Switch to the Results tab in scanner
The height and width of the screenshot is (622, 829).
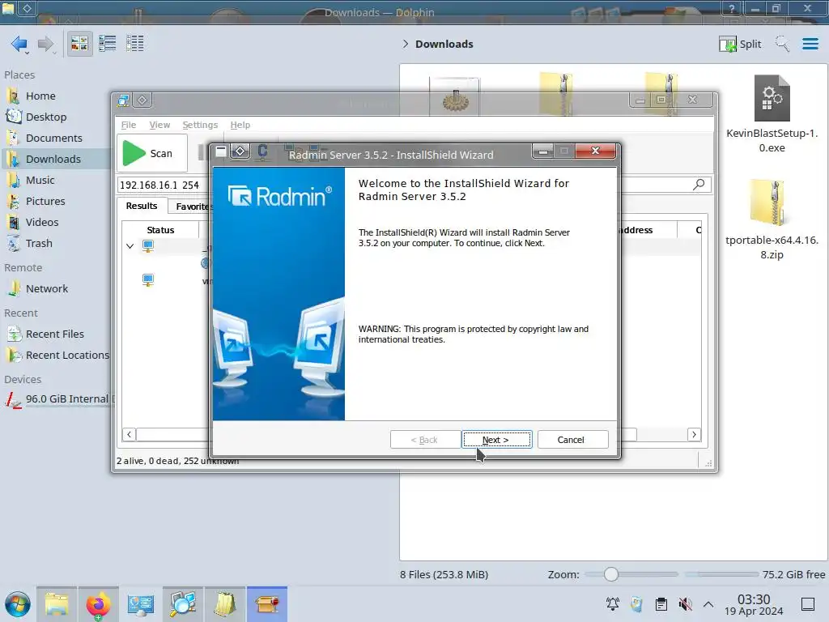click(x=141, y=207)
